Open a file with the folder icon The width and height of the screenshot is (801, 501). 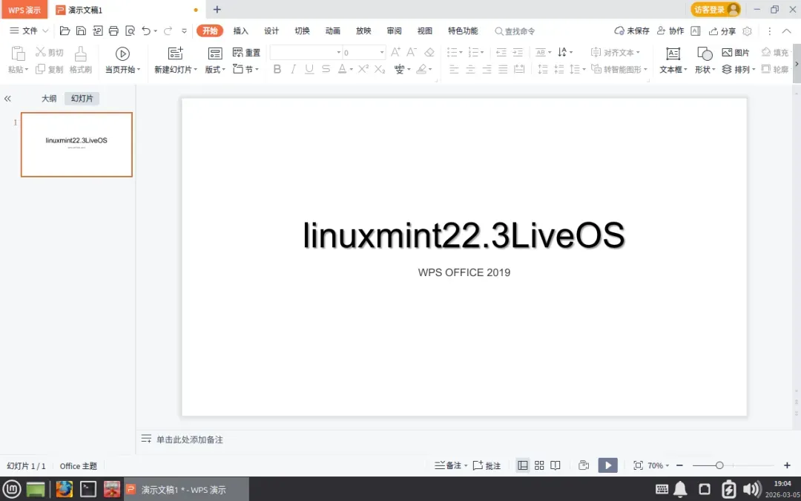tap(65, 30)
